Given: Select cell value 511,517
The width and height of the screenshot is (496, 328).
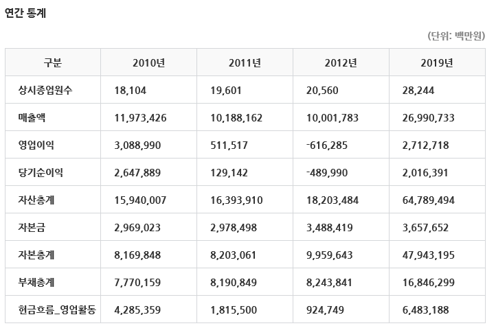Looking at the screenshot, I should point(229,145).
